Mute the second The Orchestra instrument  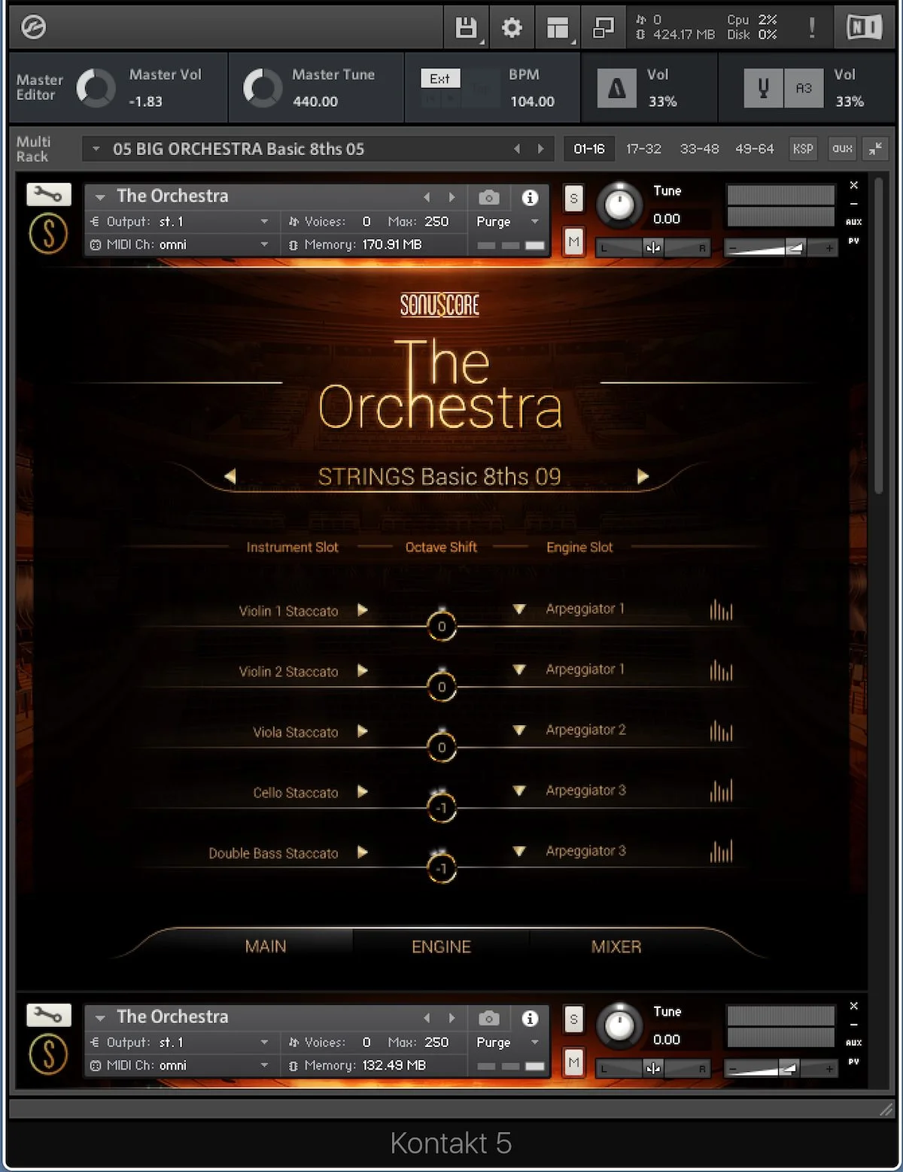click(573, 1063)
